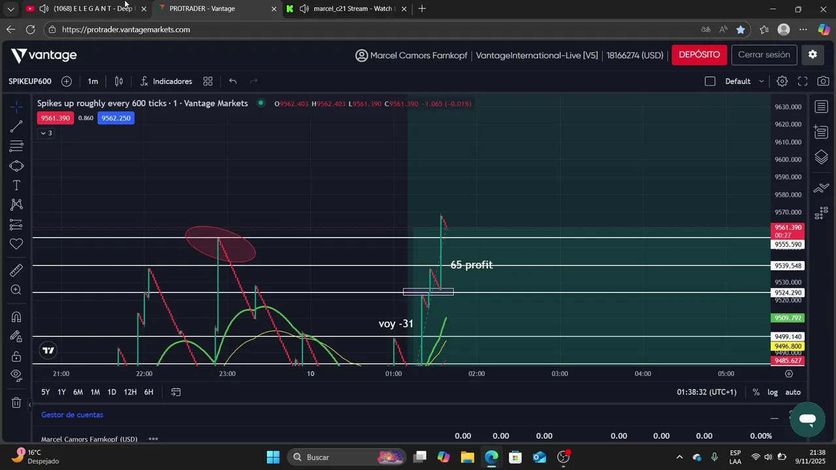The height and width of the screenshot is (470, 836).
Task: Enter fullscreen chart mode
Action: point(803,82)
